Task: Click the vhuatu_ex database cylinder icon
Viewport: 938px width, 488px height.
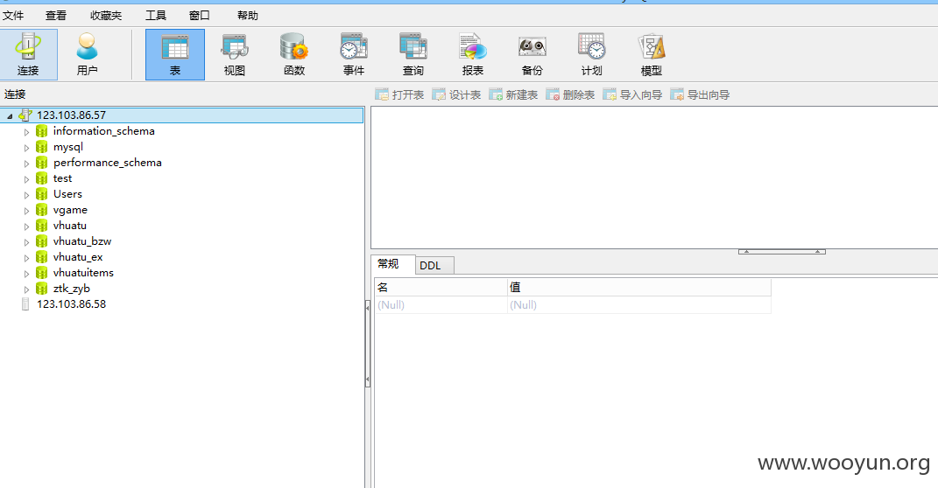Action: pos(41,257)
